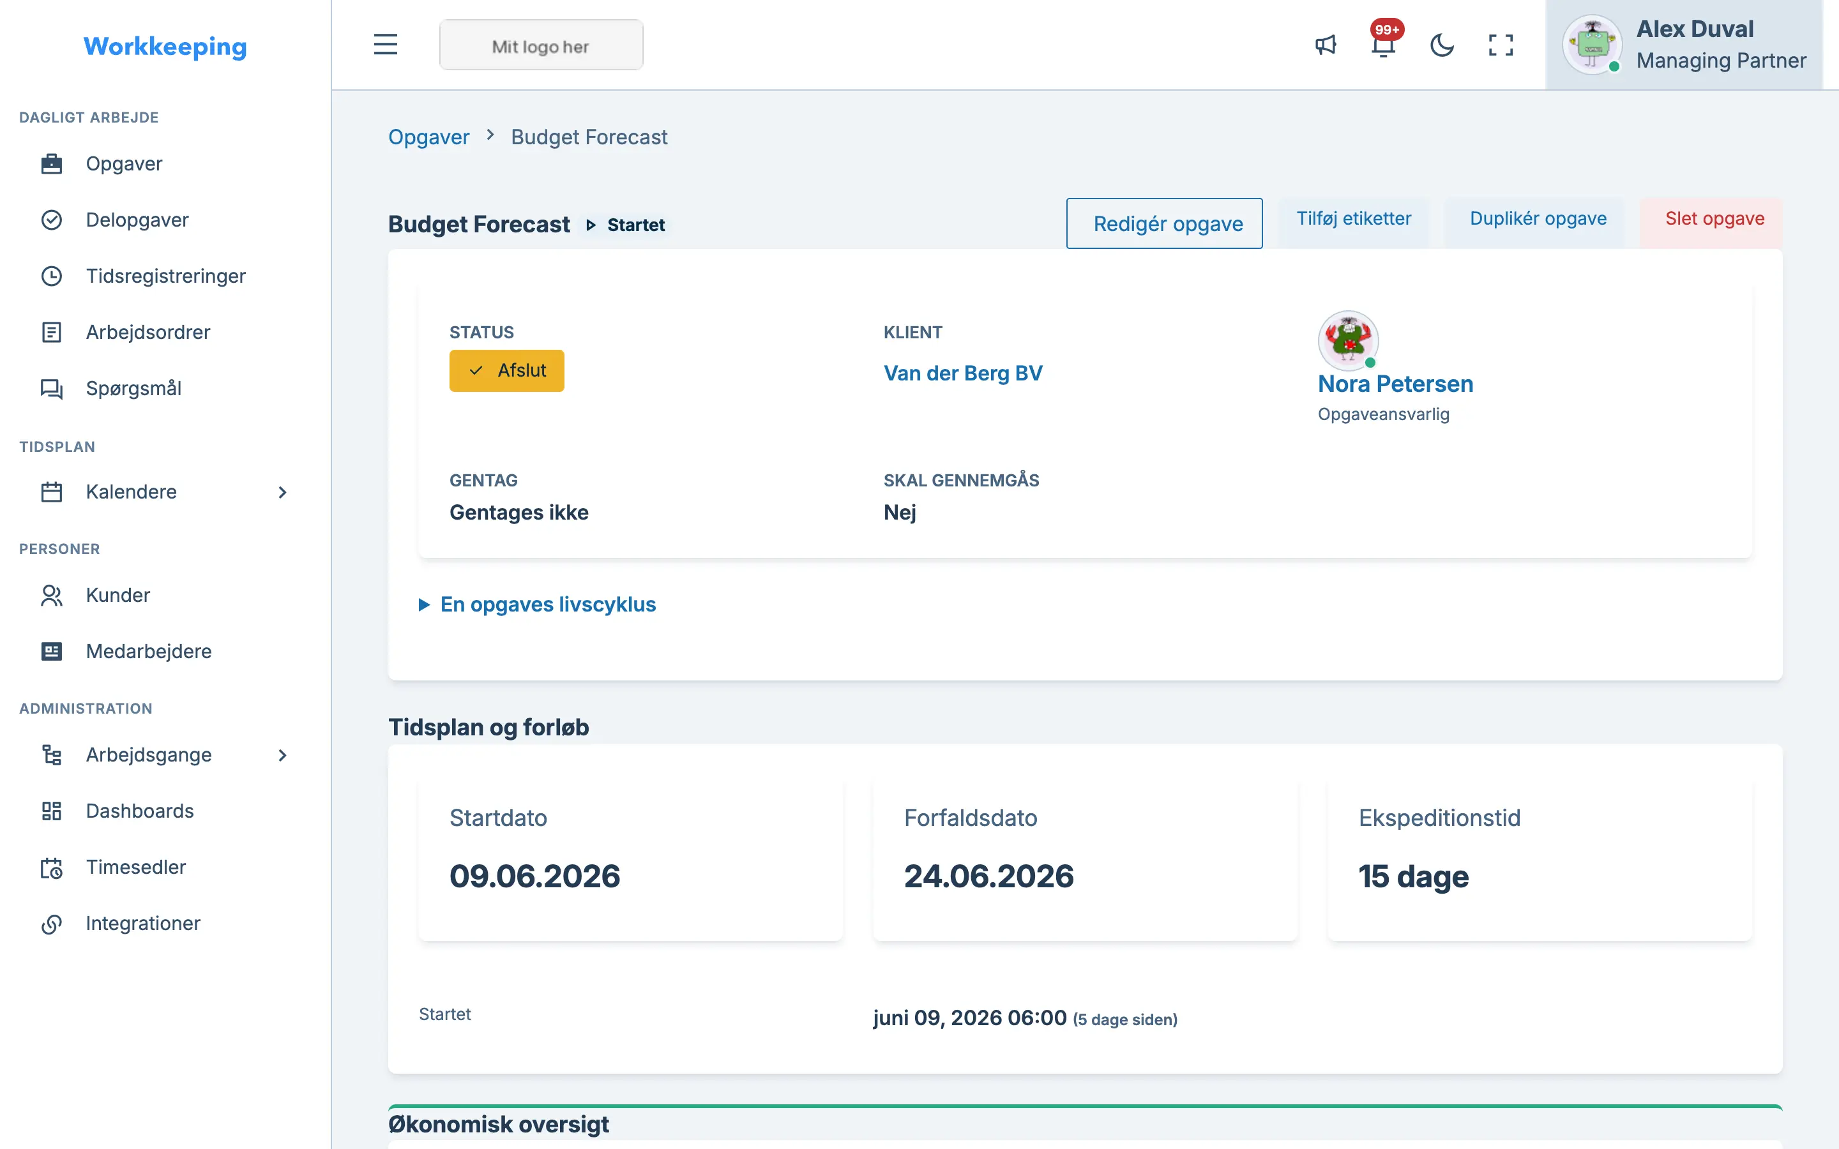The image size is (1839, 1149).
Task: Open notifications bell with 99+ badge
Action: pyautogui.click(x=1384, y=43)
